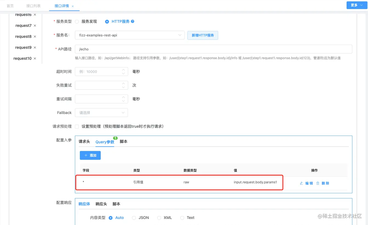The image size is (368, 225).
Task: Close the request6 tab with its x icon
Action: 35,15
